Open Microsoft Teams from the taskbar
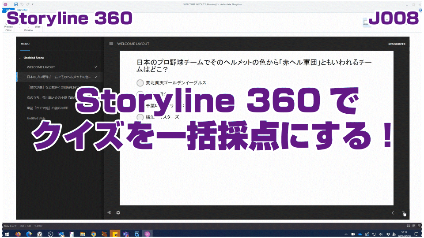 tap(126, 234)
